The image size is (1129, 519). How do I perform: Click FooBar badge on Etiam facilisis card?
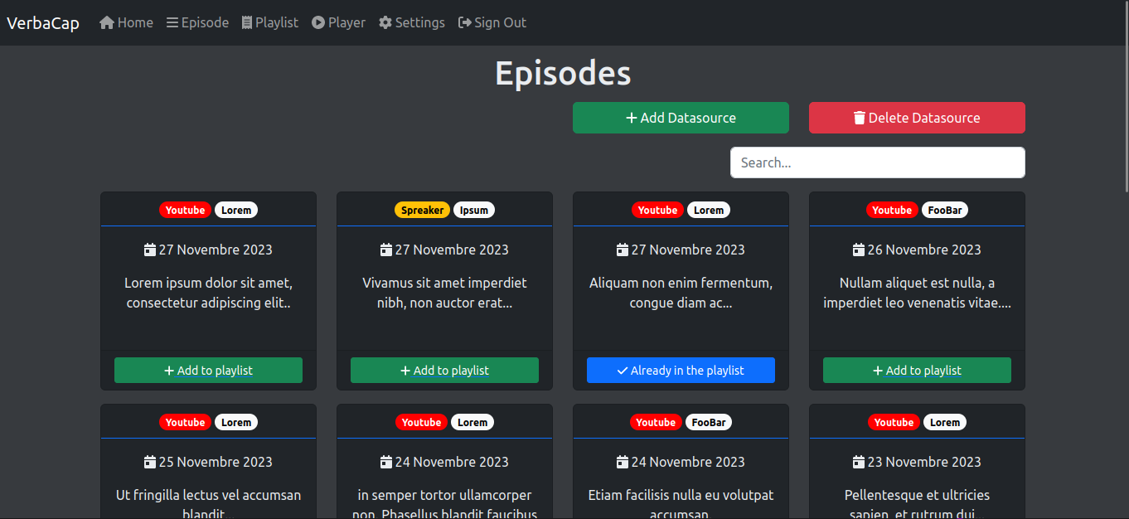(x=709, y=422)
